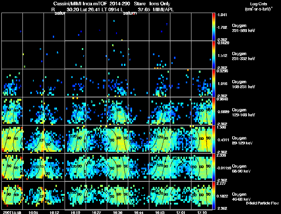This screenshot has width=281, height=214.
Task: Select the 'Oxygen 46-68 keV' row label
Action: (x=241, y=197)
